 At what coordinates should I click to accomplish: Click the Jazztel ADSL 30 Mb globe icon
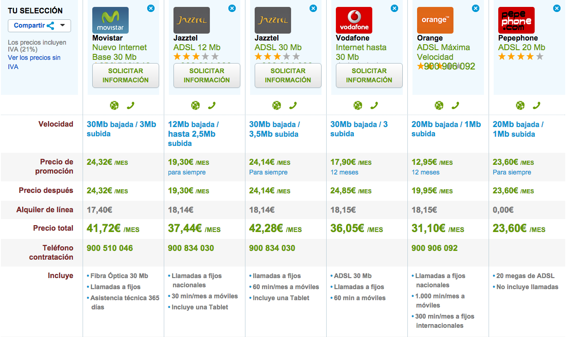click(277, 105)
